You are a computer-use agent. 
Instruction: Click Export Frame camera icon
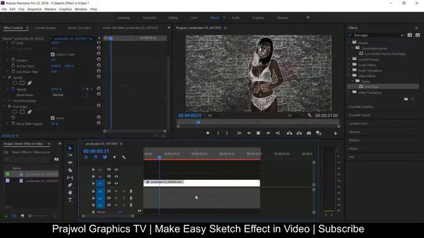tap(309, 134)
